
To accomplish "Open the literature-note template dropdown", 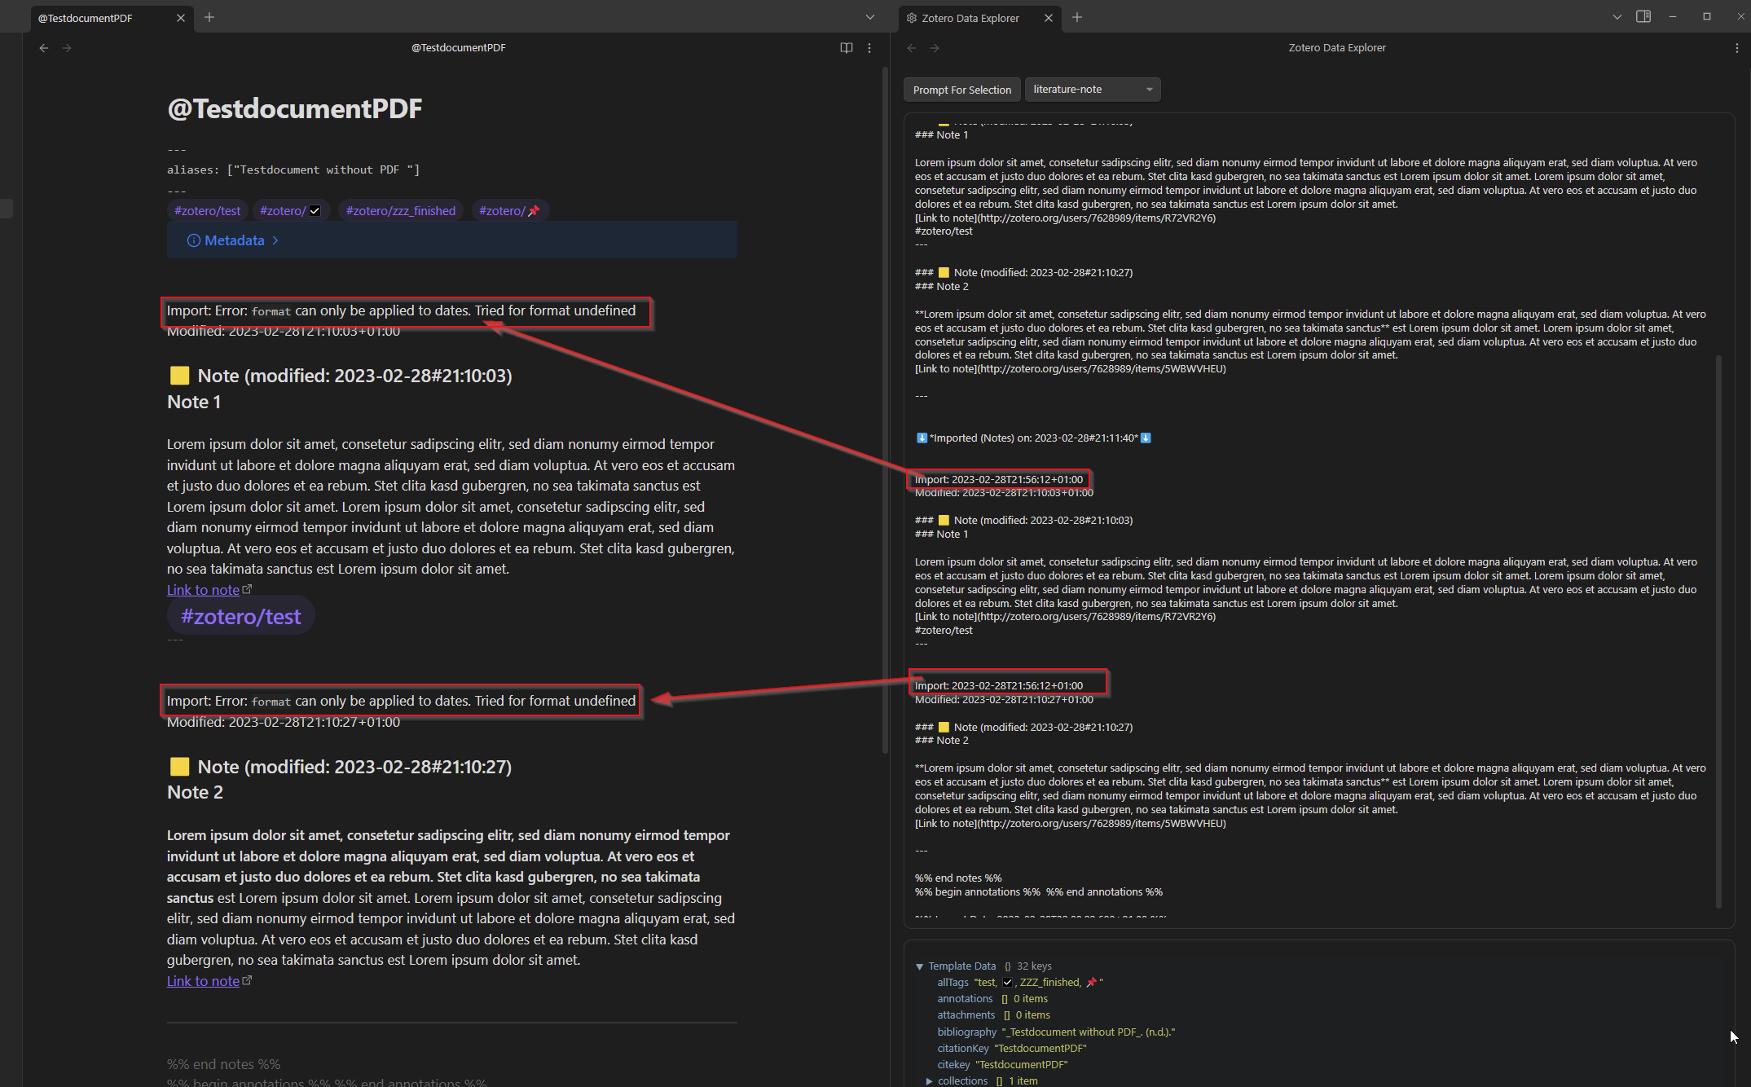I will (x=1093, y=90).
